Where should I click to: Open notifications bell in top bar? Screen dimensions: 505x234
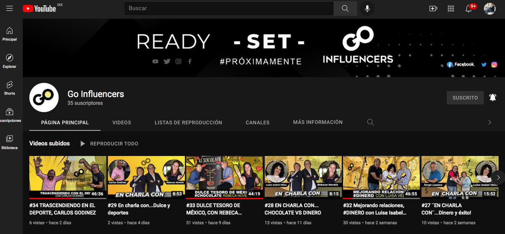pyautogui.click(x=469, y=8)
